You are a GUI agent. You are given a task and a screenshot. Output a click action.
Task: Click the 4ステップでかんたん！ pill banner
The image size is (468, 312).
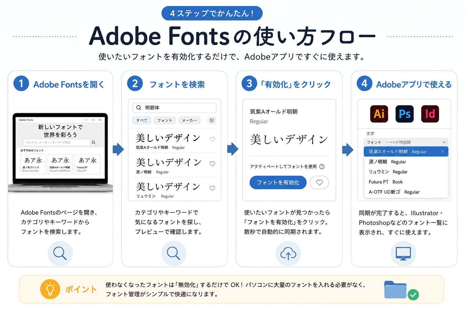[x=212, y=13]
